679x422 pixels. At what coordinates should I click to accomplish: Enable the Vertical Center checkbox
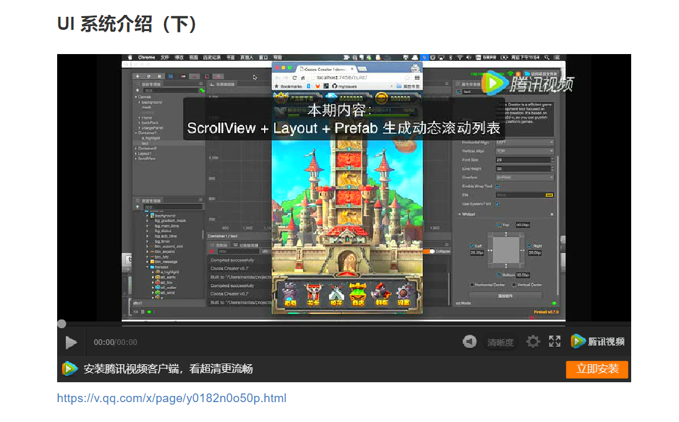[x=514, y=285]
